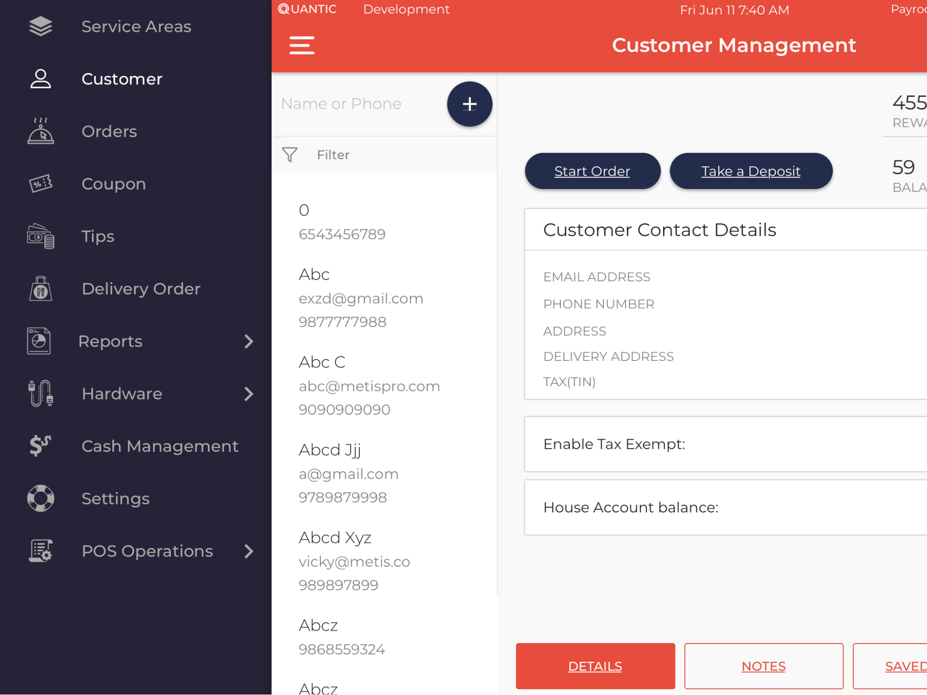927x695 pixels.
Task: Select Service Areas in the sidebar
Action: [136, 26]
